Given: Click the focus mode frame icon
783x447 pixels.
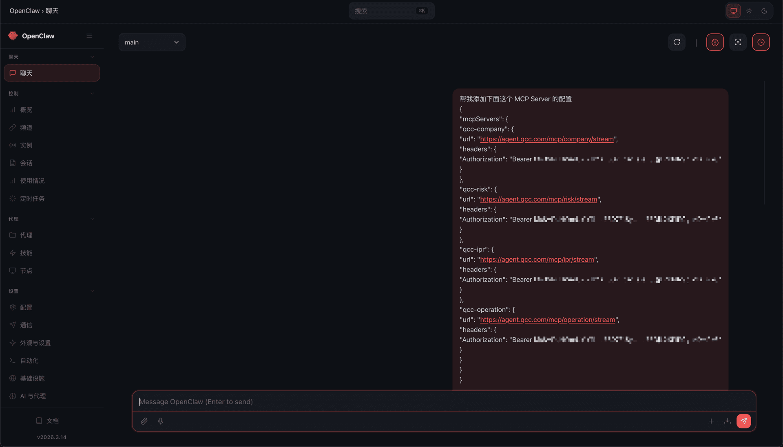Looking at the screenshot, I should pyautogui.click(x=738, y=42).
